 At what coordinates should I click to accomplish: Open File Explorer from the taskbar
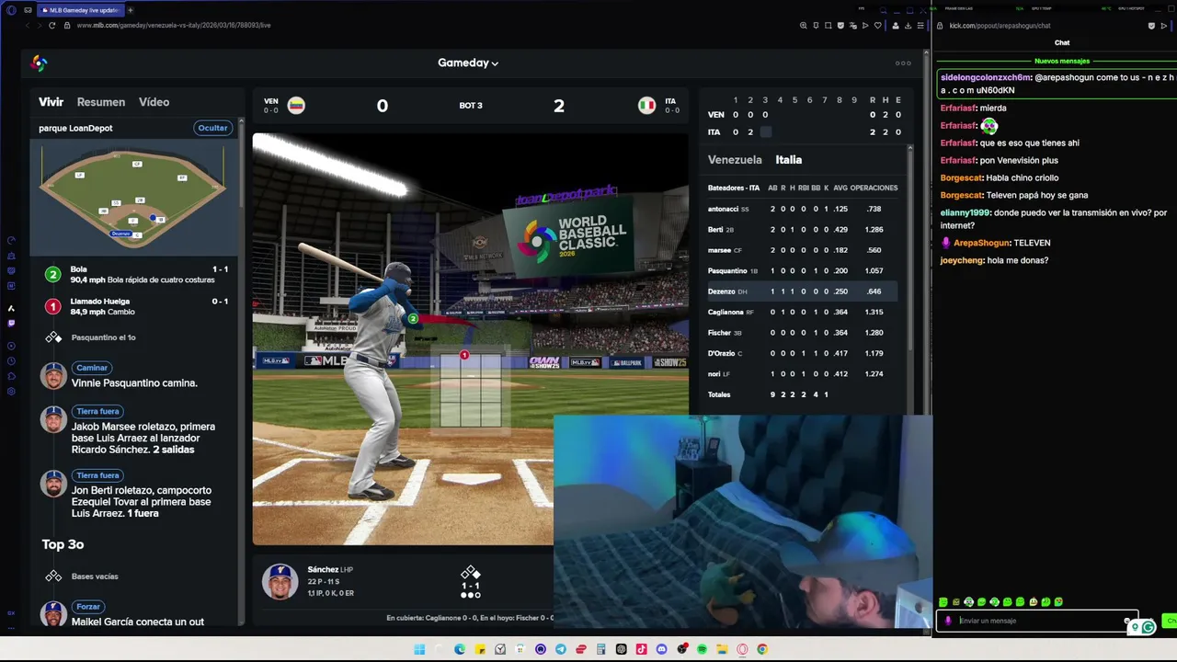[x=722, y=649]
